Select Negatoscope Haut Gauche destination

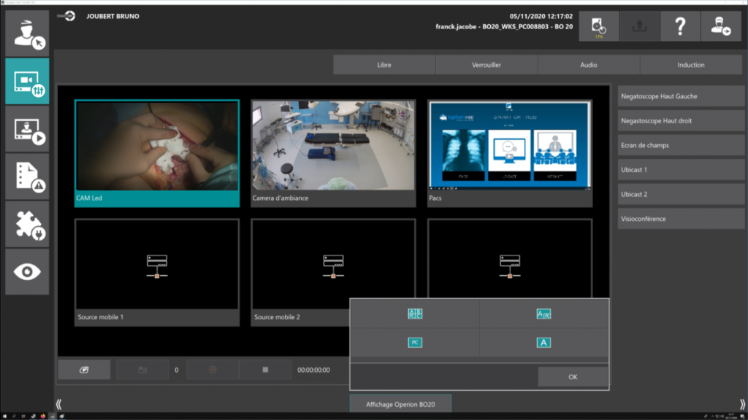point(681,96)
